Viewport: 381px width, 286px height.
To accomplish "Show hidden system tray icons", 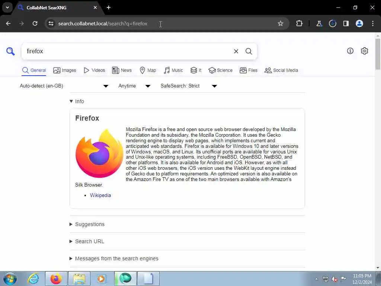I will [316, 279].
